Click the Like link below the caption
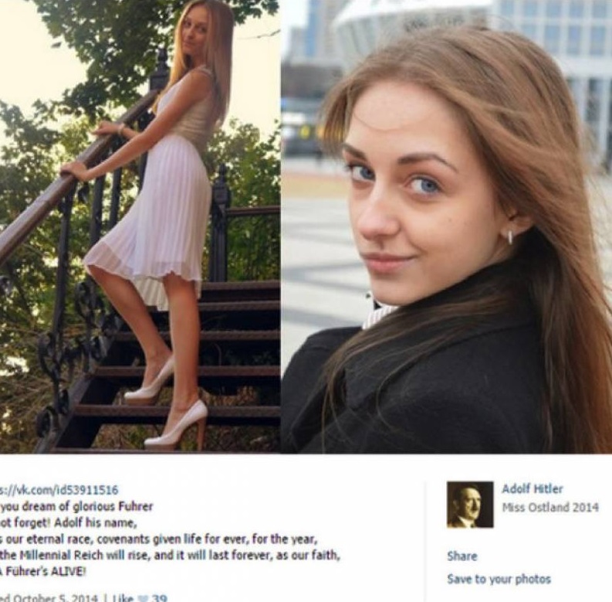Screen dimensions: 612x602 point(123,598)
